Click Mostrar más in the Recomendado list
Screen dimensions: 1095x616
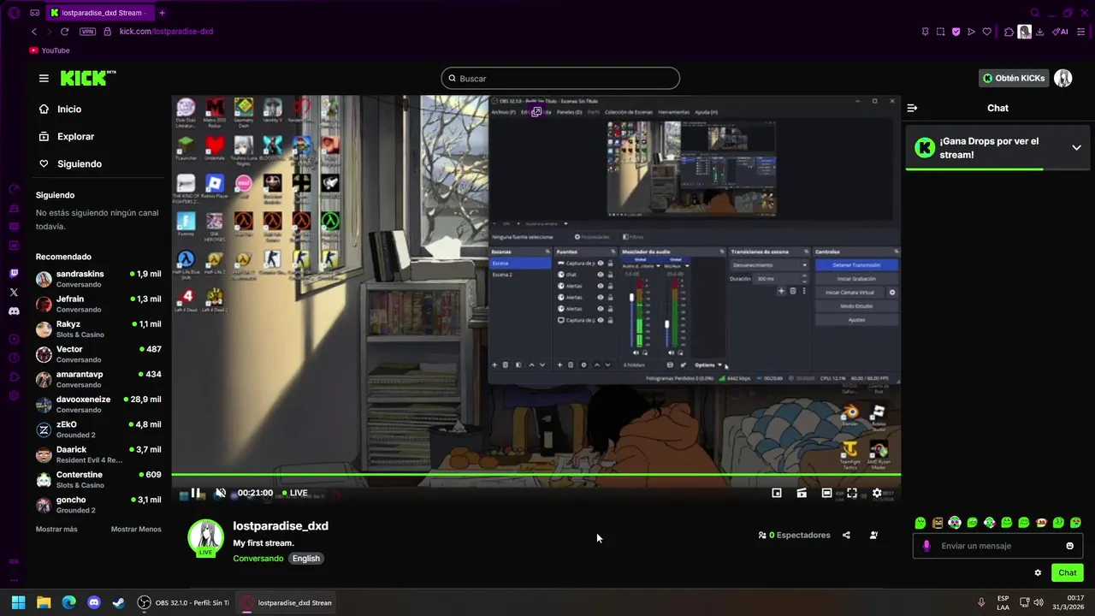pos(56,529)
